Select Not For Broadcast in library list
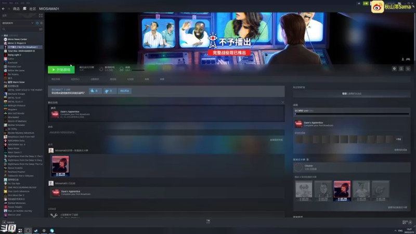 pyautogui.click(x=22, y=47)
